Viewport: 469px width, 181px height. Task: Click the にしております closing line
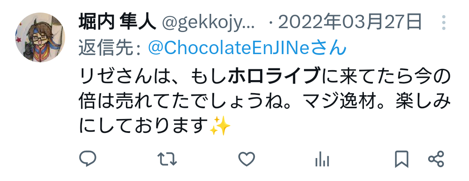click(x=144, y=126)
